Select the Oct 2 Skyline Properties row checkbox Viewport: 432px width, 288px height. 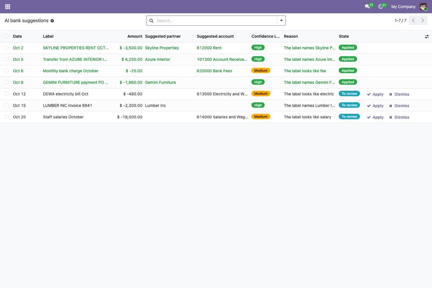click(7, 48)
